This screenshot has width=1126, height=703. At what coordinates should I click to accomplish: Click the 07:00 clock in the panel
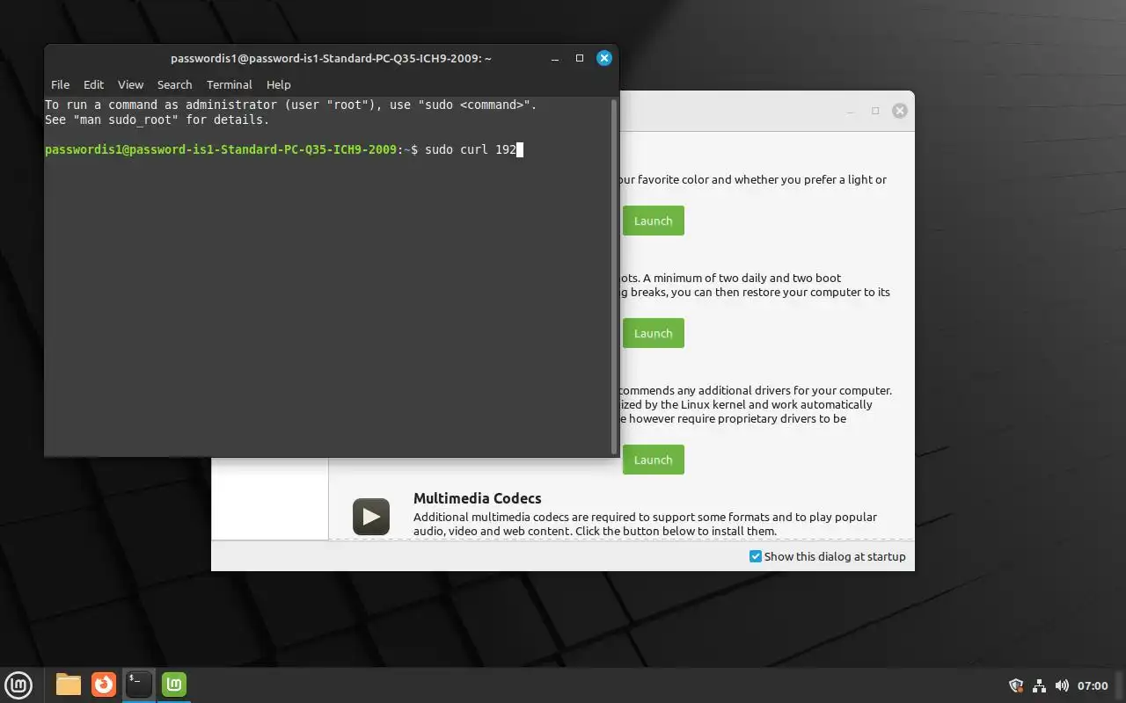pyautogui.click(x=1093, y=685)
